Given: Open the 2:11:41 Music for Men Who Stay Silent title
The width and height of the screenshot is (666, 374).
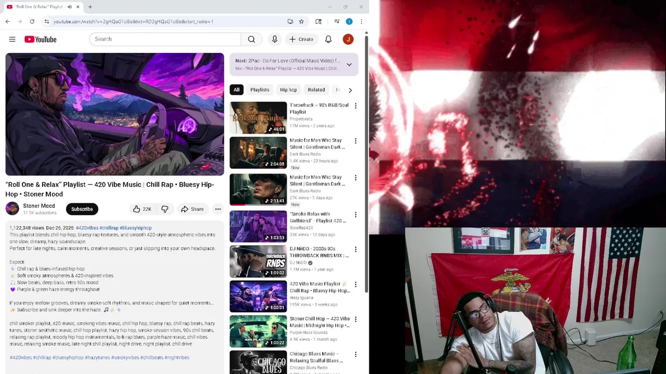Looking at the screenshot, I should tap(317, 180).
